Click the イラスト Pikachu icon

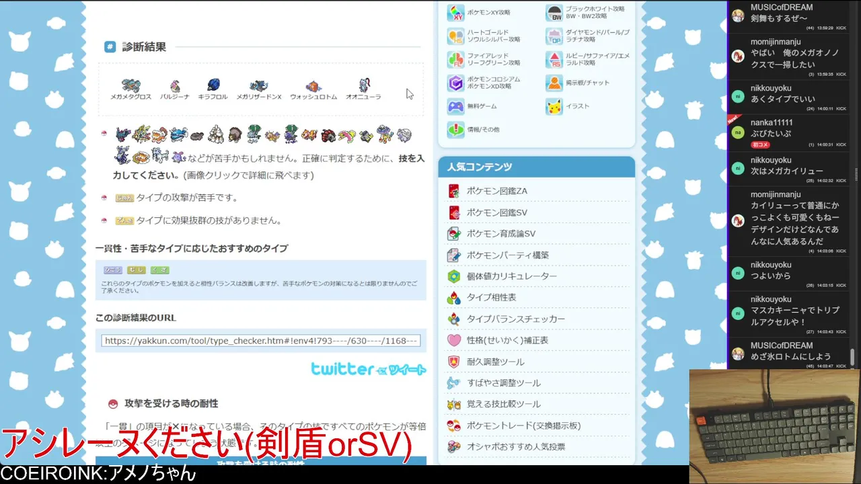[x=554, y=107]
